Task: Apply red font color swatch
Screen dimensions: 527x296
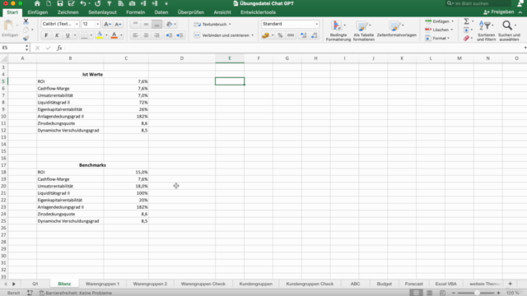Action: click(114, 35)
